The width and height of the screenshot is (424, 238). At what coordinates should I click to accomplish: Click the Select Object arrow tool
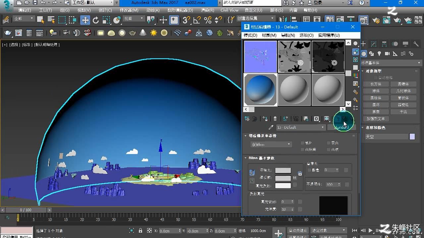(x=41, y=20)
